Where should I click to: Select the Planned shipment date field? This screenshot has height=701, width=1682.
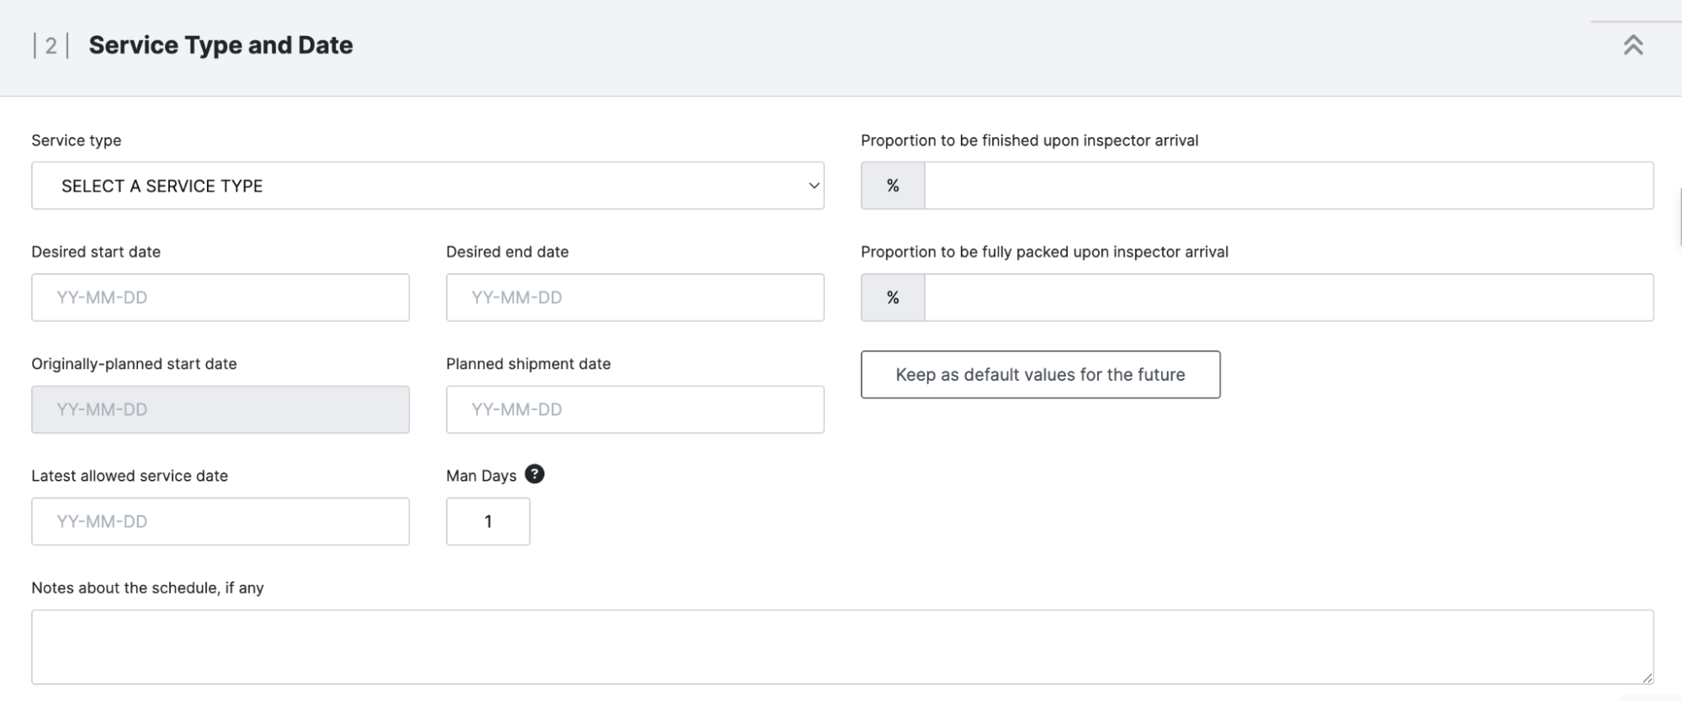coord(634,409)
